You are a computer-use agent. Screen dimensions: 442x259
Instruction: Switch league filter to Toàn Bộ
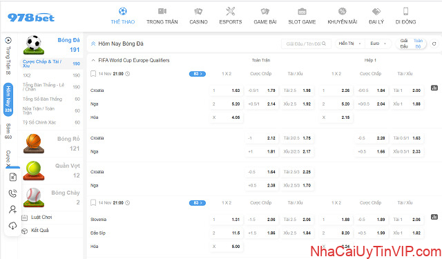click(x=418, y=44)
